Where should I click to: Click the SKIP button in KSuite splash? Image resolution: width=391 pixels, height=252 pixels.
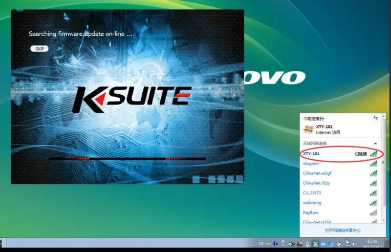pos(40,49)
